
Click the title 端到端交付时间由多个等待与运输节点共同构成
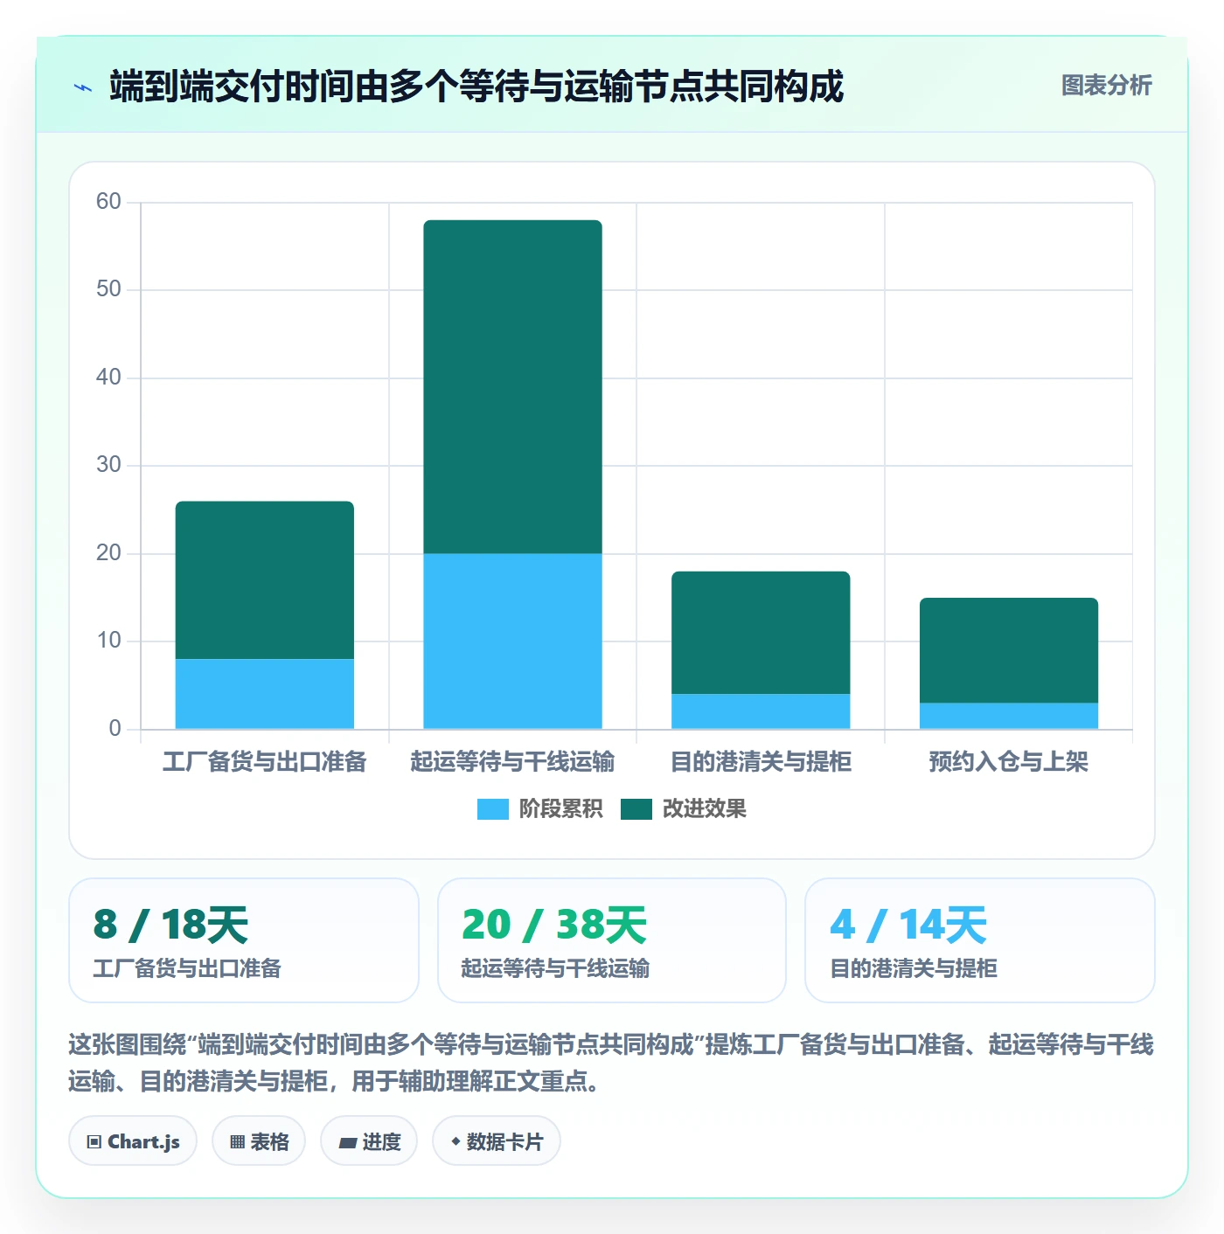(476, 87)
